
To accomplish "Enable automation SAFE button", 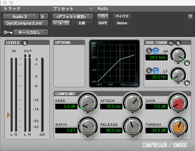I will pos(103,23).
